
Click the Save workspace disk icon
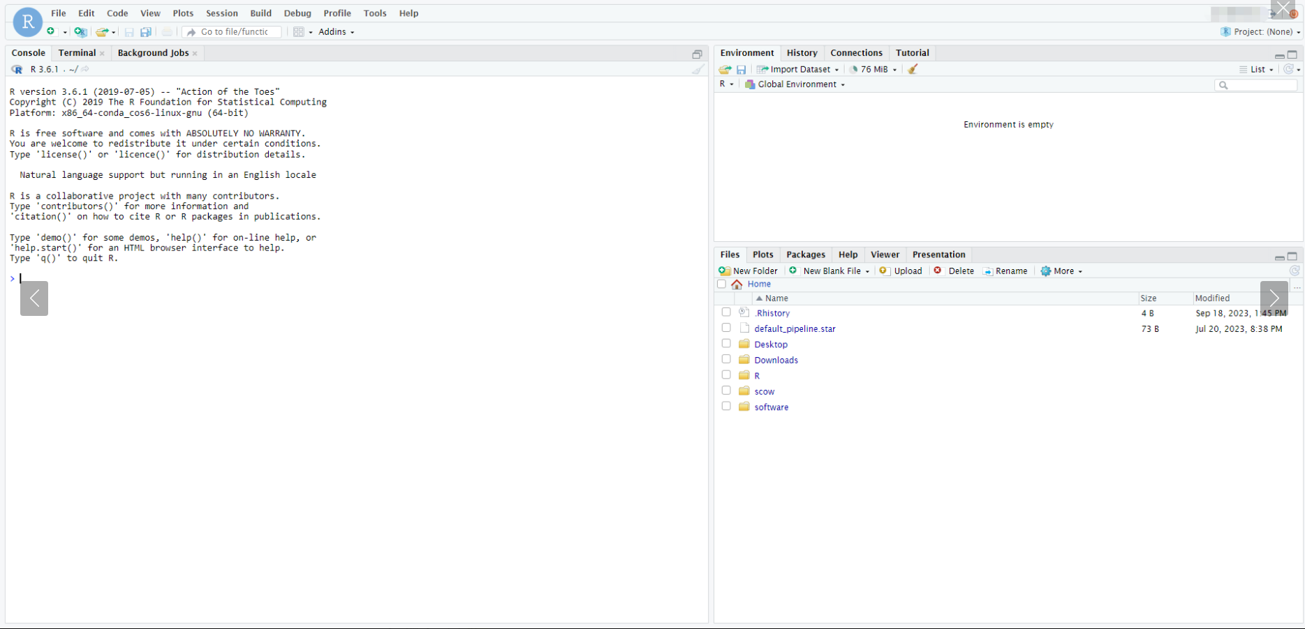[x=742, y=70]
